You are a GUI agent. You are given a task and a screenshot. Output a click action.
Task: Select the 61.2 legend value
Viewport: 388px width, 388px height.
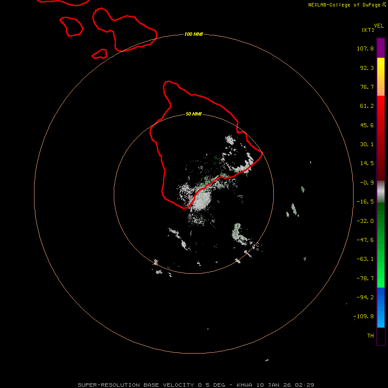point(367,106)
